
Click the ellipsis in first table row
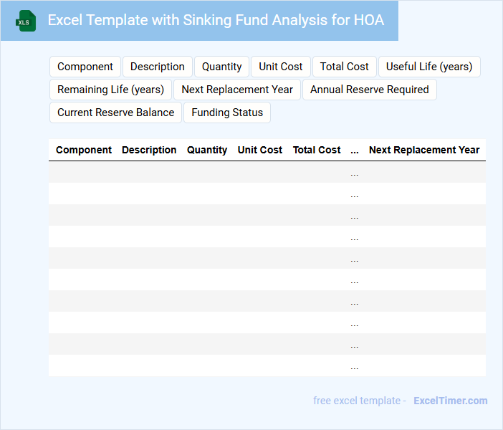(355, 173)
